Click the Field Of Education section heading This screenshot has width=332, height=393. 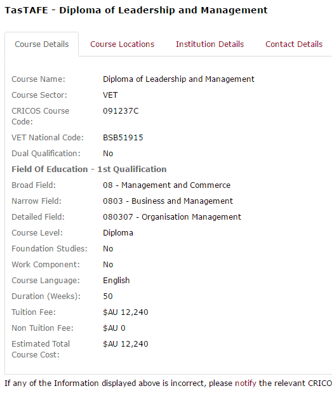point(89,169)
